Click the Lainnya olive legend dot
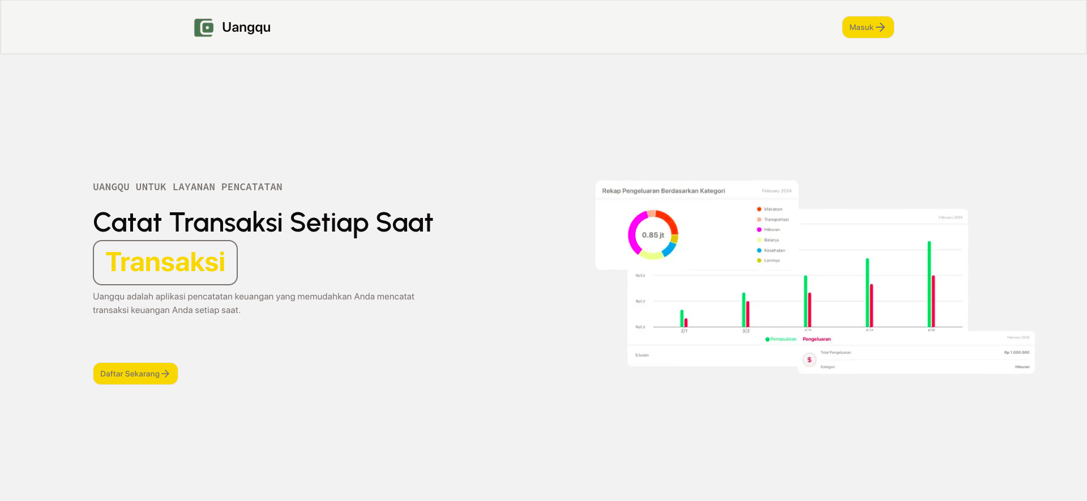Image resolution: width=1087 pixels, height=501 pixels. (759, 260)
